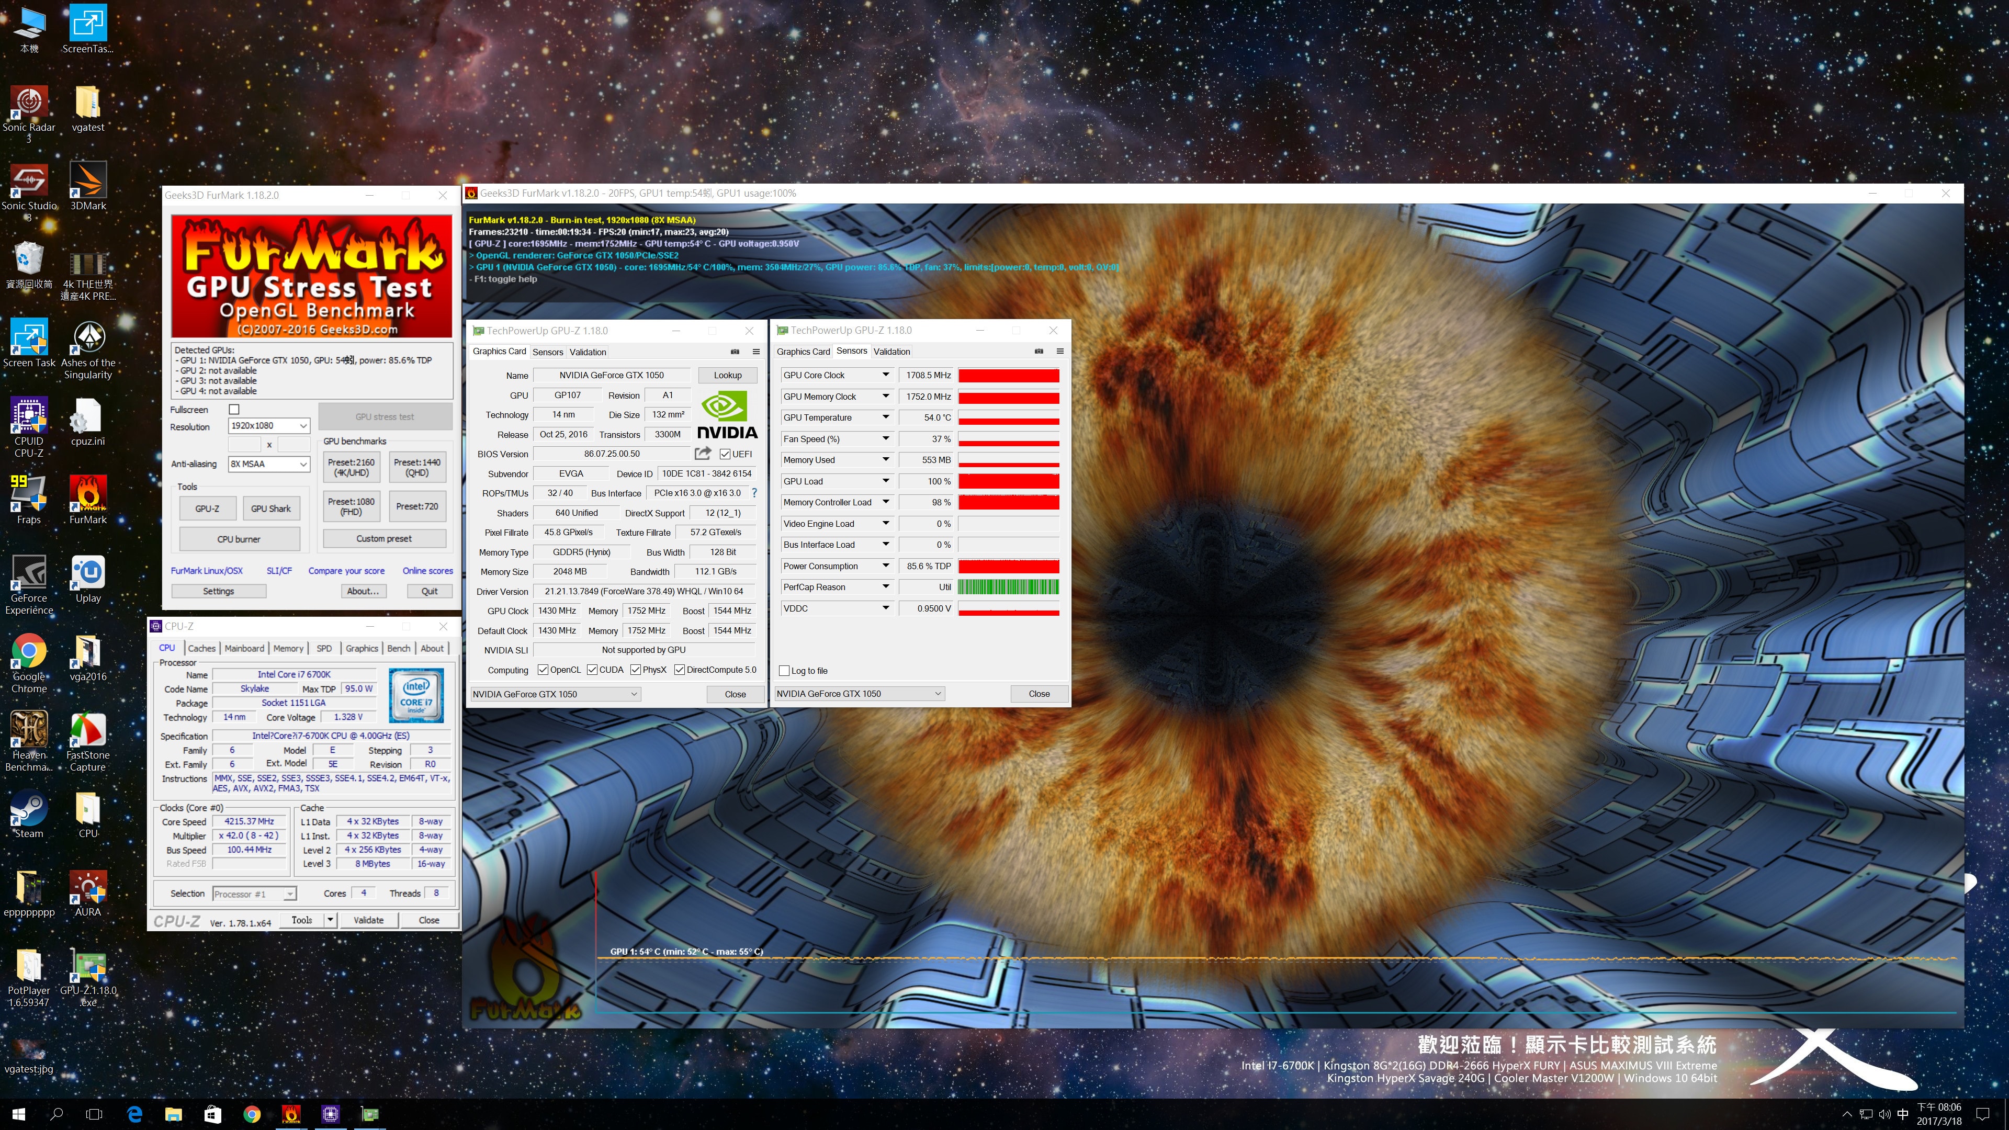The height and width of the screenshot is (1130, 2009).
Task: Toggle the PhysX checkbox
Action: tap(636, 669)
